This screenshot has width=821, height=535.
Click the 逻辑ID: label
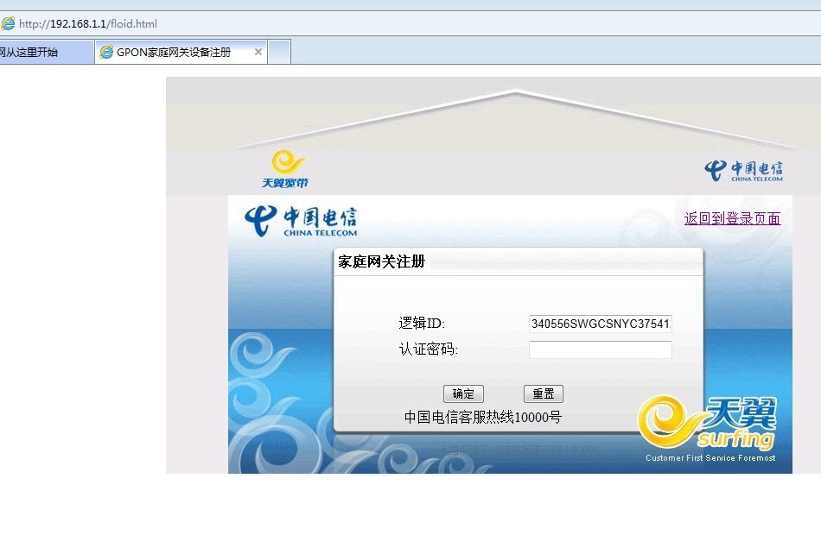coord(422,324)
